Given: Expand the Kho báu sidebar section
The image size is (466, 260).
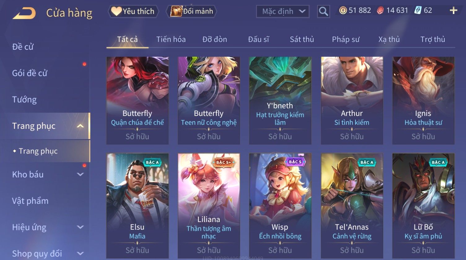Looking at the screenshot, I should point(80,174).
